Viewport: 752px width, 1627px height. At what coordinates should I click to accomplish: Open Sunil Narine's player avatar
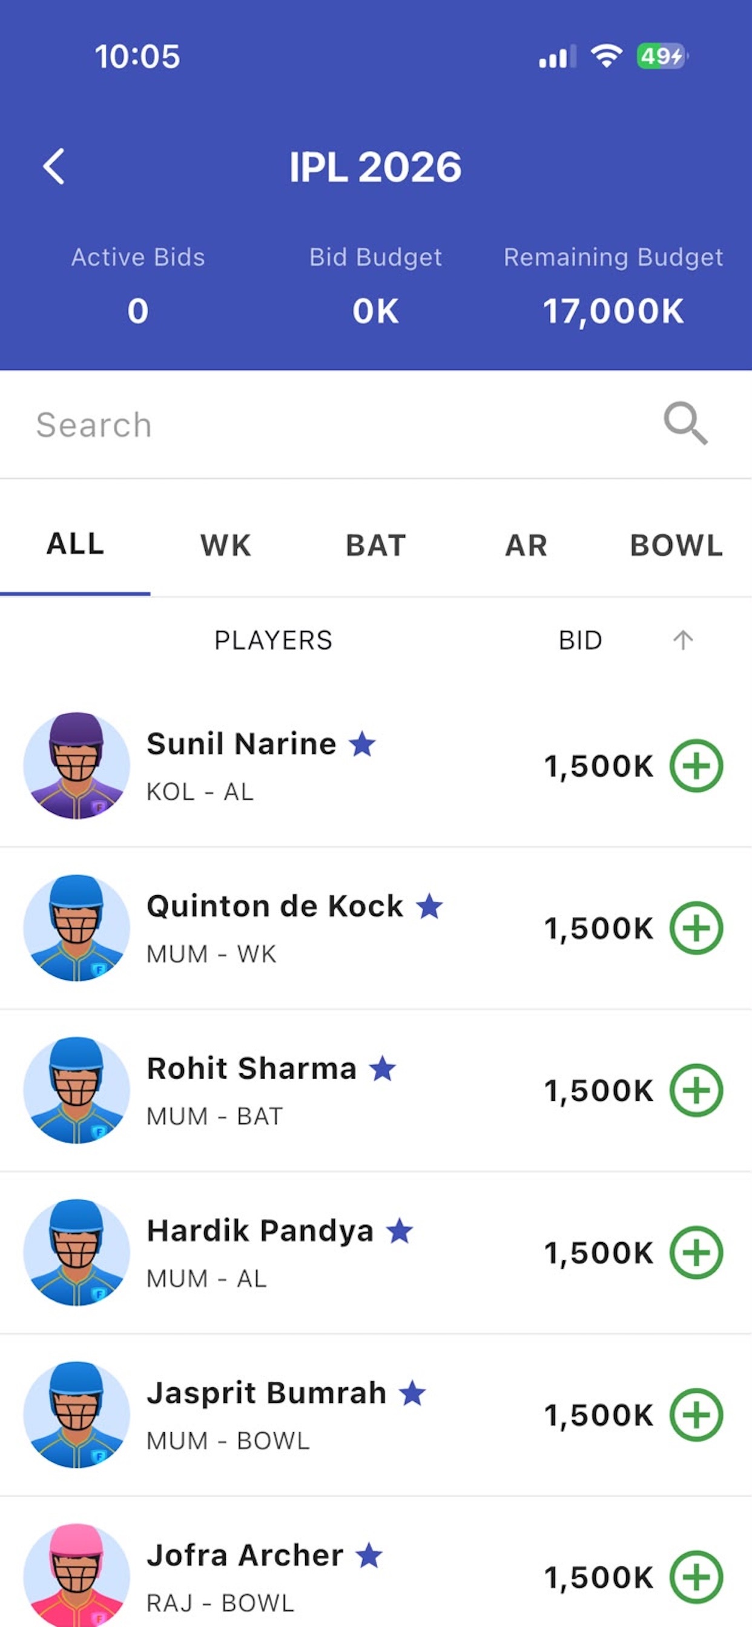pyautogui.click(x=76, y=766)
